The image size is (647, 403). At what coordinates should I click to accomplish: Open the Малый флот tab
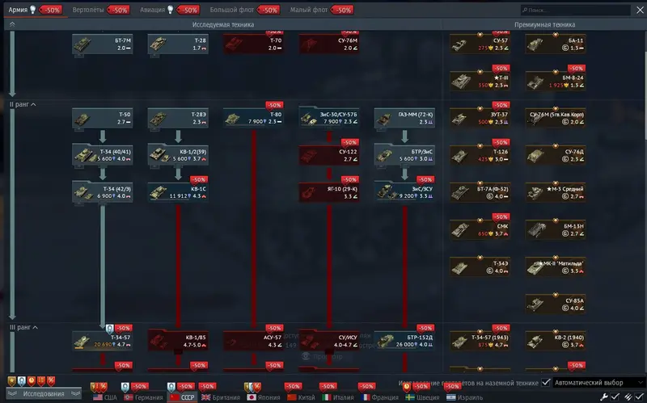pyautogui.click(x=308, y=10)
